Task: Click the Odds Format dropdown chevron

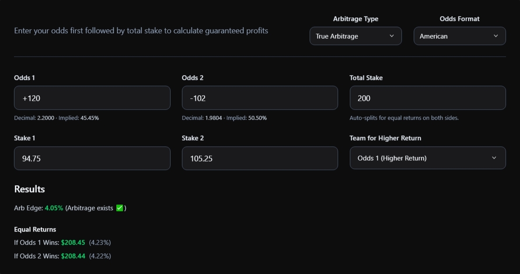Action: (496, 36)
